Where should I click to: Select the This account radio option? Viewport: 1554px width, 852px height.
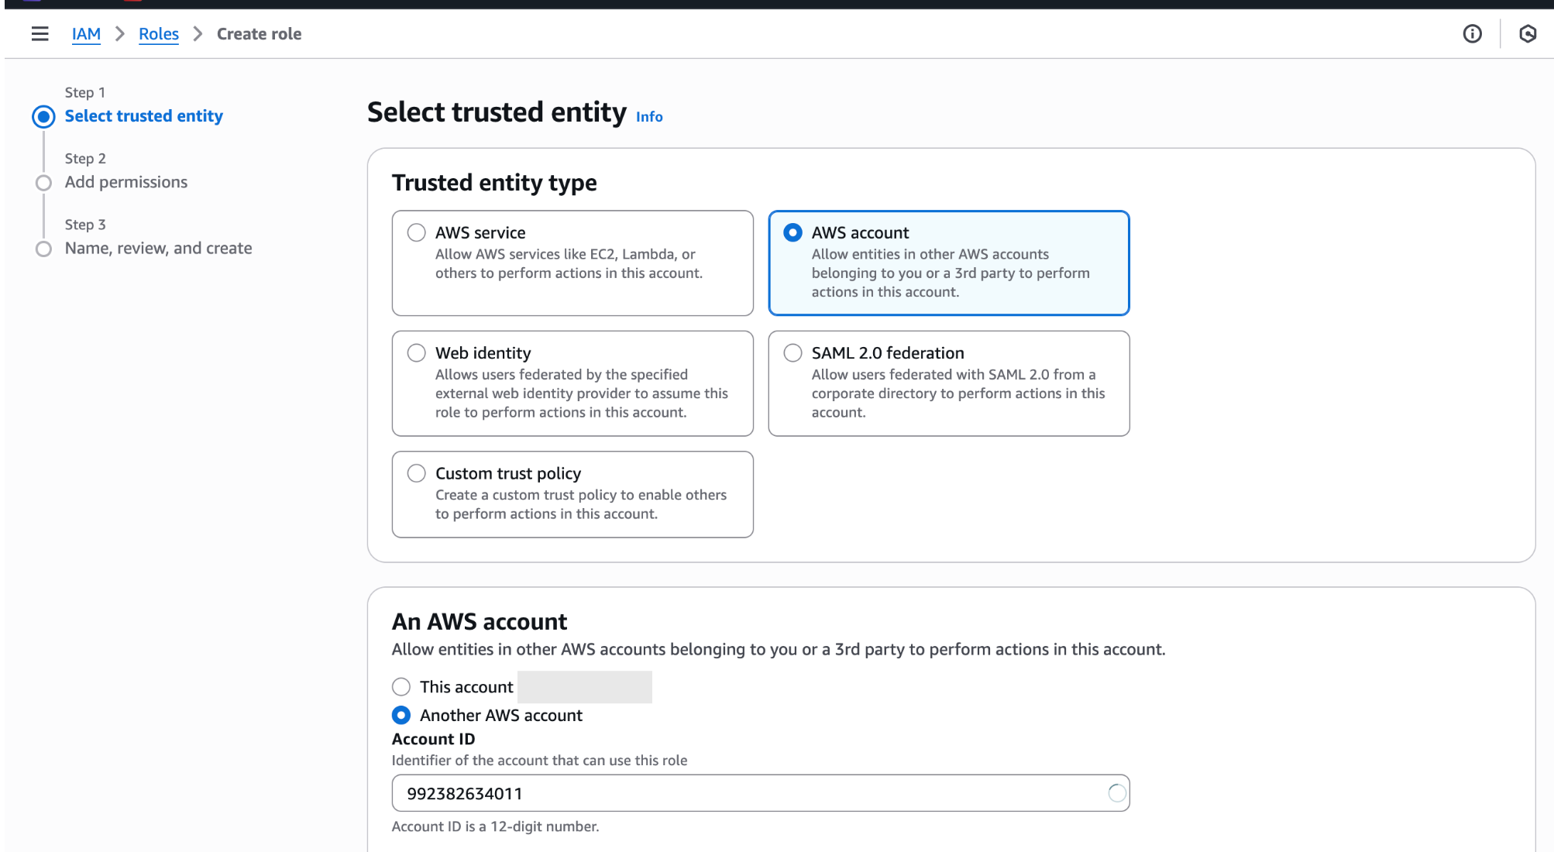point(401,686)
